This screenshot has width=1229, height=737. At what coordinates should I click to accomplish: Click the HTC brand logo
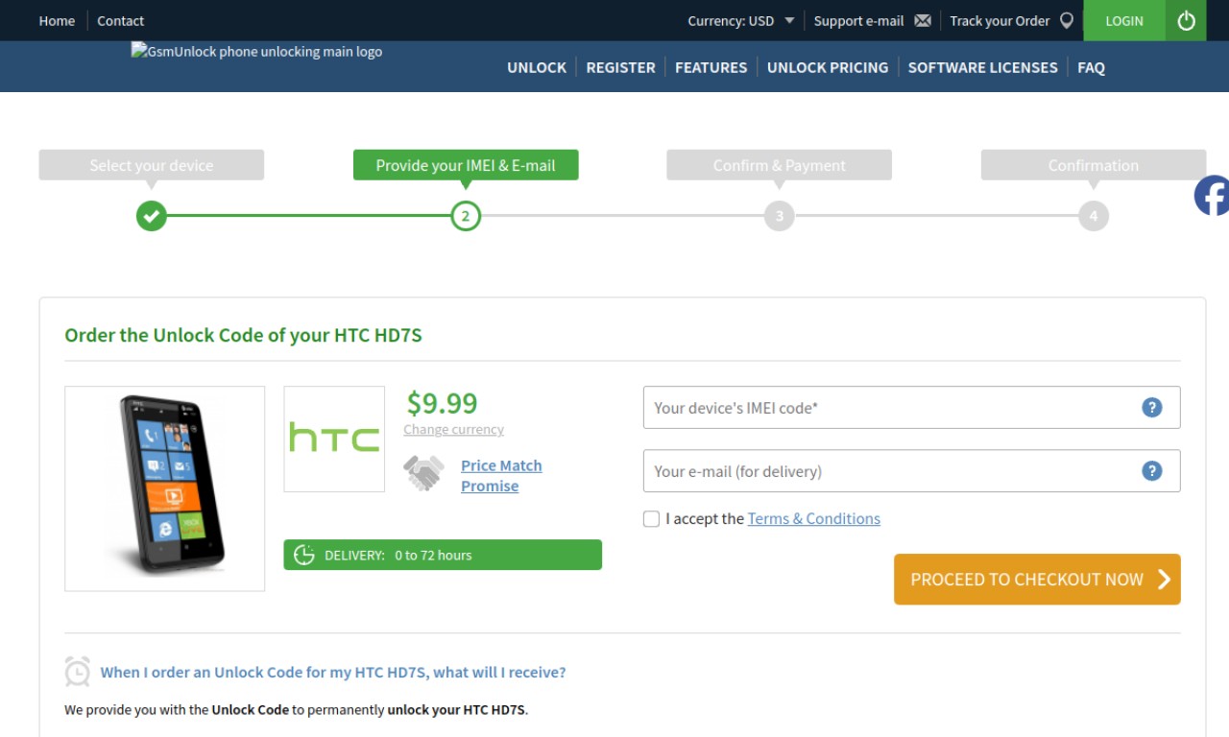(x=334, y=439)
